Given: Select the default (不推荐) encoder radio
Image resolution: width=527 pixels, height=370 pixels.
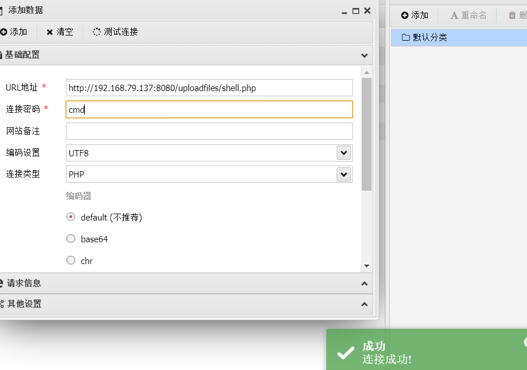Looking at the screenshot, I should tap(71, 217).
